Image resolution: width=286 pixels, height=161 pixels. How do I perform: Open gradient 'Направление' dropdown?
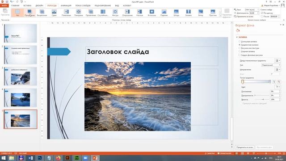[278, 70]
